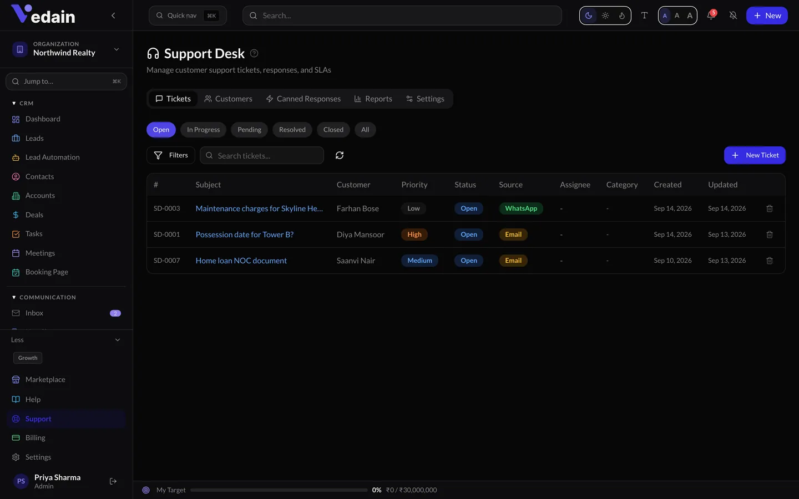799x499 pixels.
Task: Open Meetings in the sidebar
Action: (66, 253)
